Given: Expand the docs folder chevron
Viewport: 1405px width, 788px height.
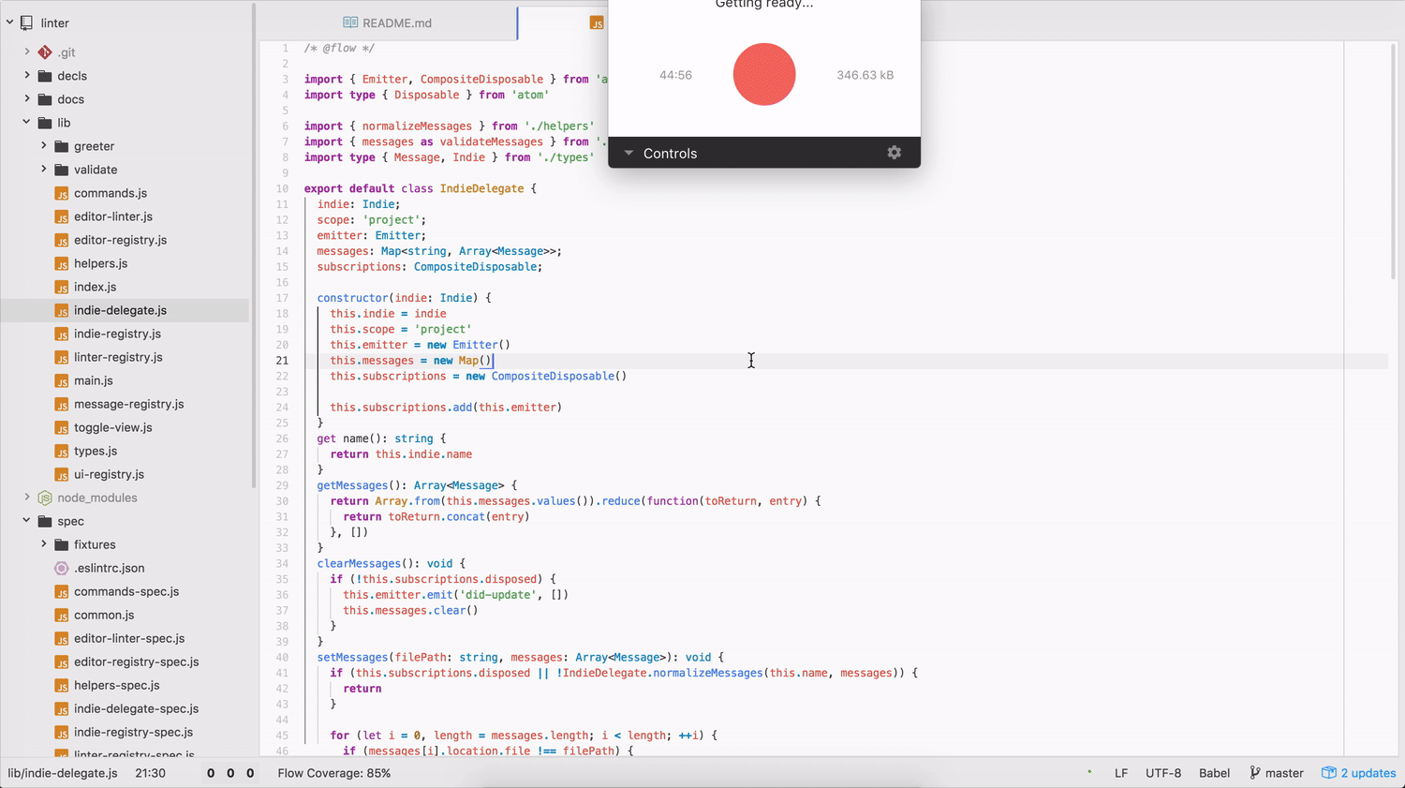Looking at the screenshot, I should pyautogui.click(x=27, y=98).
